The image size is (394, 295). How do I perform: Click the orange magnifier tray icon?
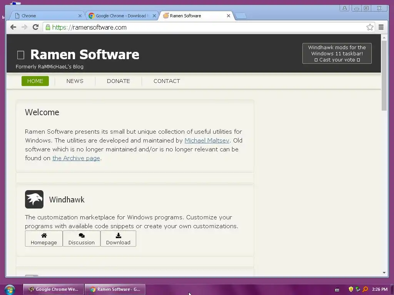click(365, 289)
